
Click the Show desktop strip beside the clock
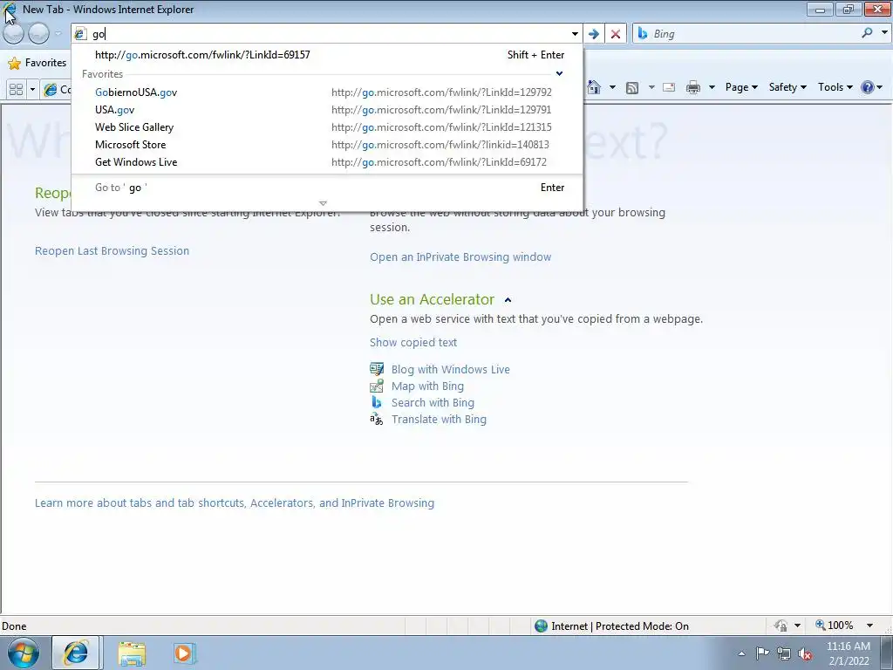point(887,653)
